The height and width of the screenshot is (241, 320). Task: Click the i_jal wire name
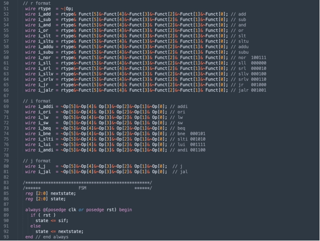[x=44, y=172]
